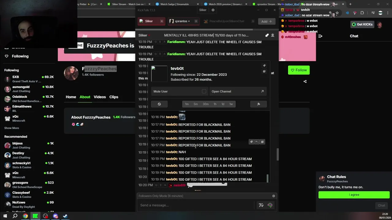The width and height of the screenshot is (392, 220).
Task: Reply to the hovered tevb0t message
Action: click(257, 142)
